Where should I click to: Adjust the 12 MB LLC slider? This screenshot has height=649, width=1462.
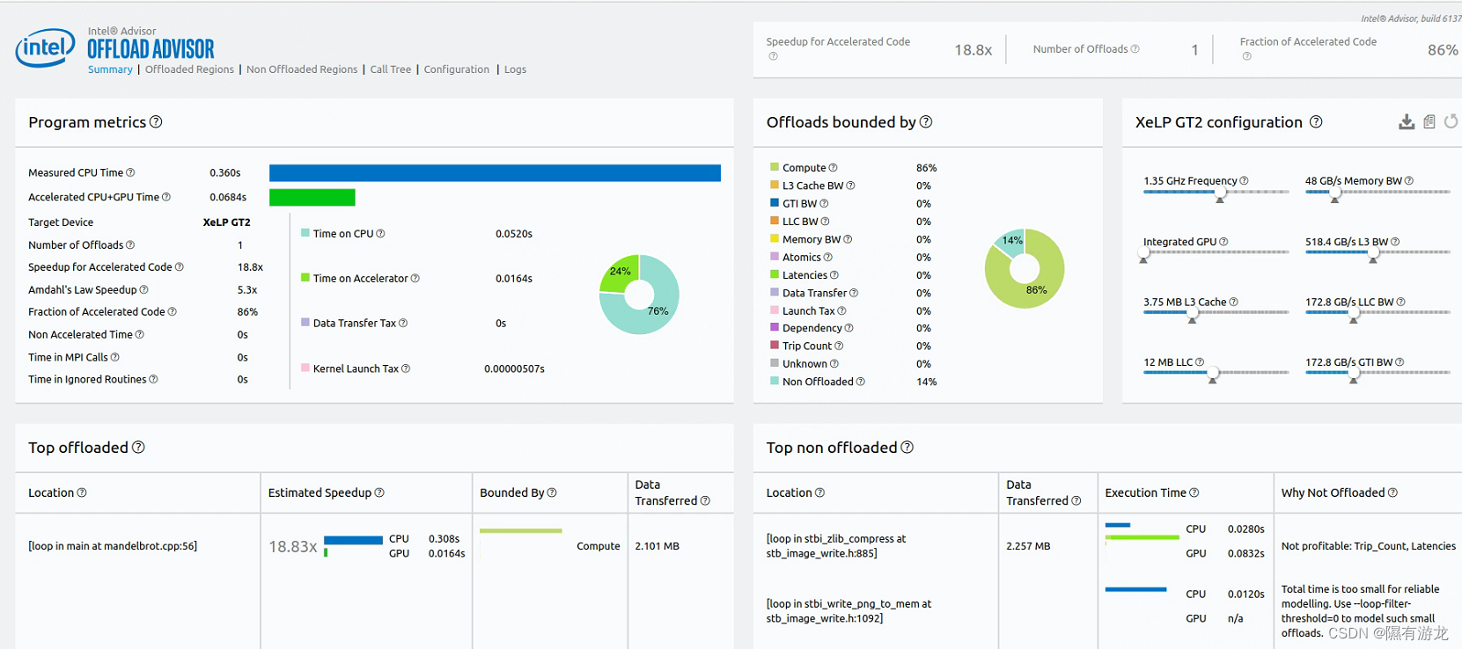1213,374
